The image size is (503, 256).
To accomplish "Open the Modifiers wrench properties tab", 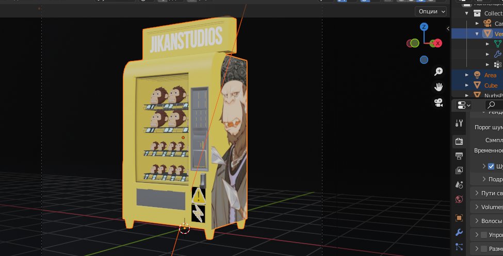I will 459,233.
